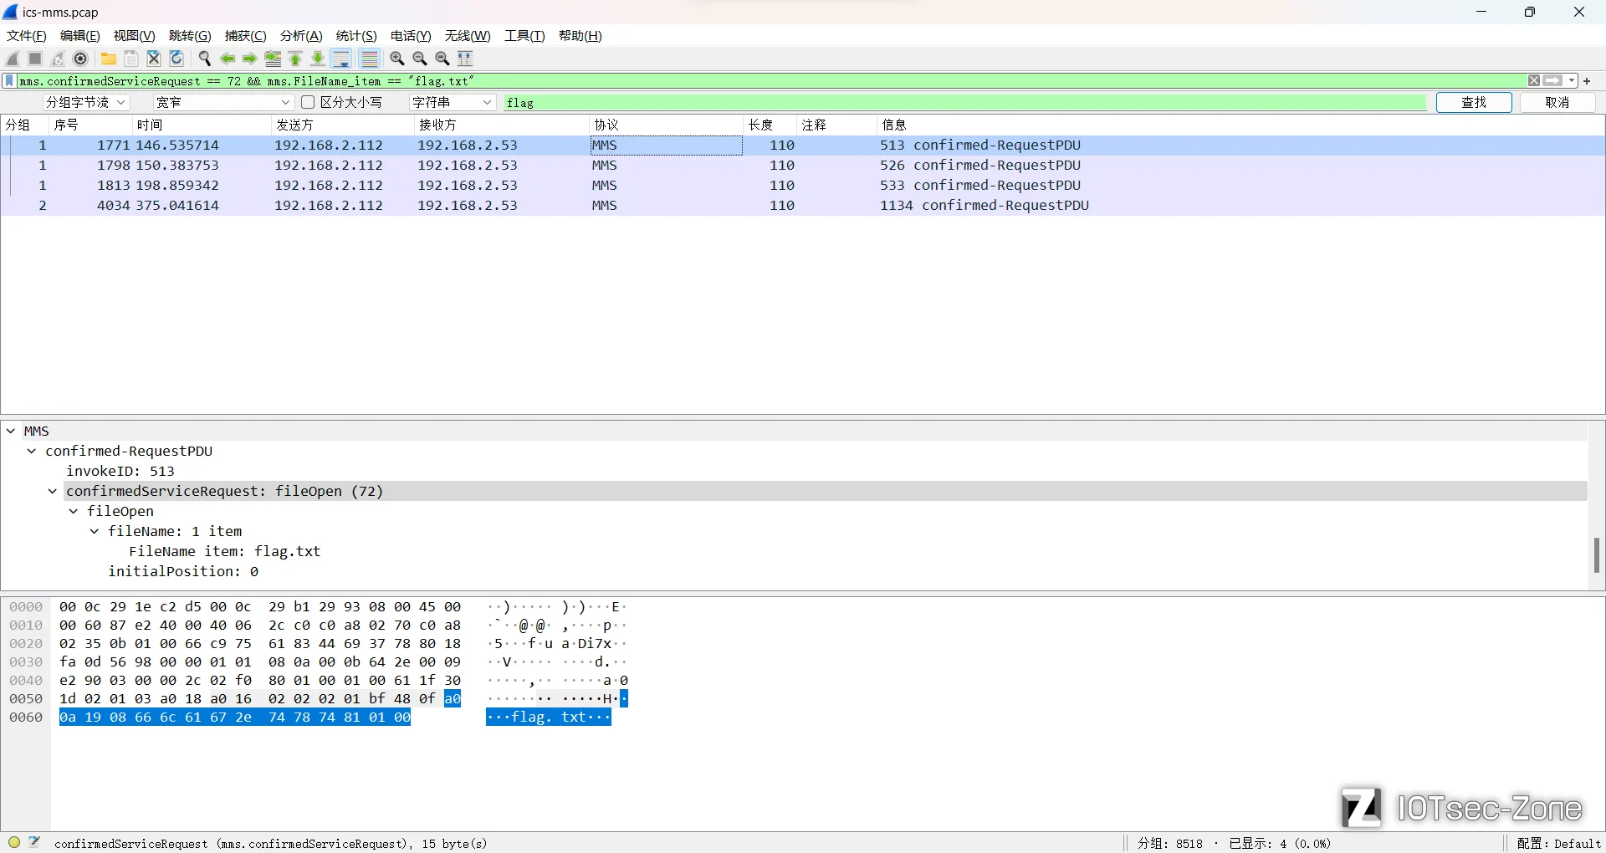Close the capture file toolbar icon
This screenshot has width=1606, height=853.
pyautogui.click(x=154, y=59)
